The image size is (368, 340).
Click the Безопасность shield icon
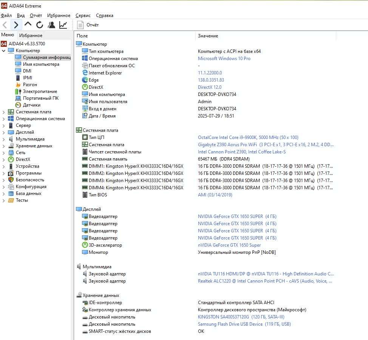click(11, 180)
